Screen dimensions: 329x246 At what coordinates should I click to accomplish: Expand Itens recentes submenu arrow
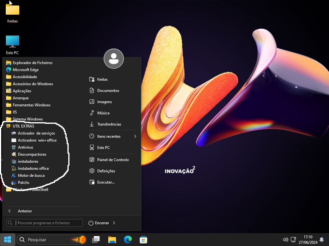pyautogui.click(x=135, y=136)
